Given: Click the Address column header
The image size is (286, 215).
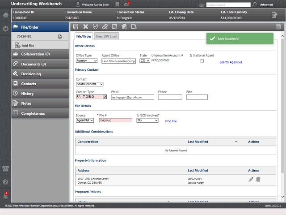Looking at the screenshot, I should pos(84,170).
